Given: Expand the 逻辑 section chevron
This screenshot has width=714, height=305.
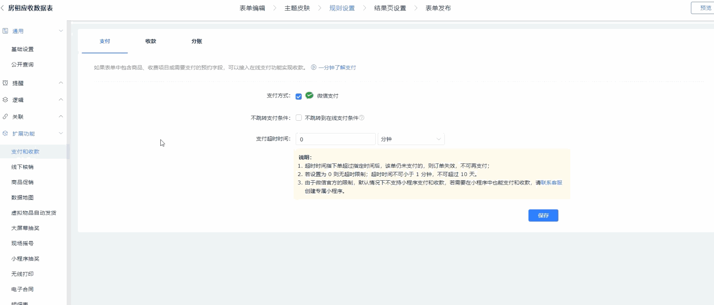Looking at the screenshot, I should pos(61,100).
